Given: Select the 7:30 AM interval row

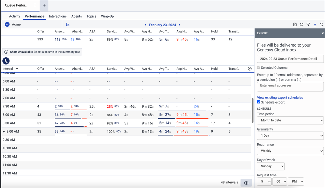Looking at the screenshot, I should [x=126, y=106].
